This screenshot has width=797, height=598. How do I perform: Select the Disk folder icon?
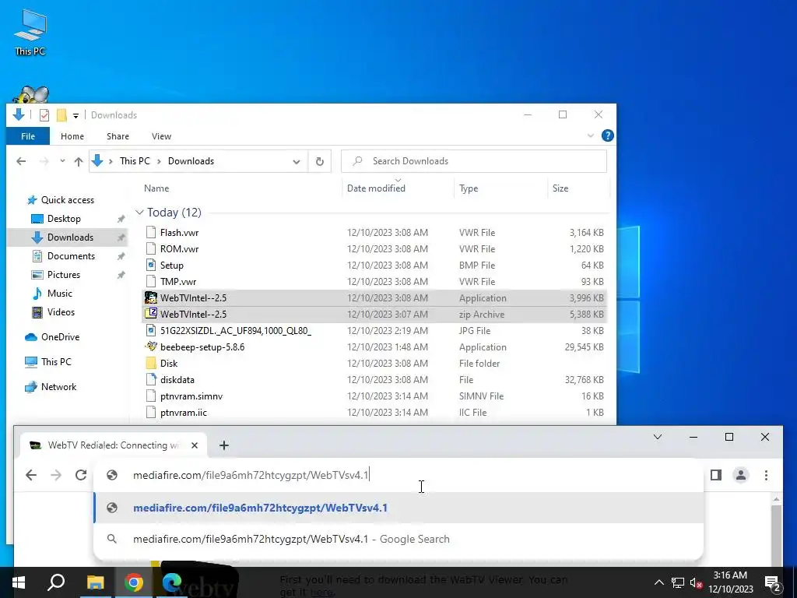coord(150,363)
